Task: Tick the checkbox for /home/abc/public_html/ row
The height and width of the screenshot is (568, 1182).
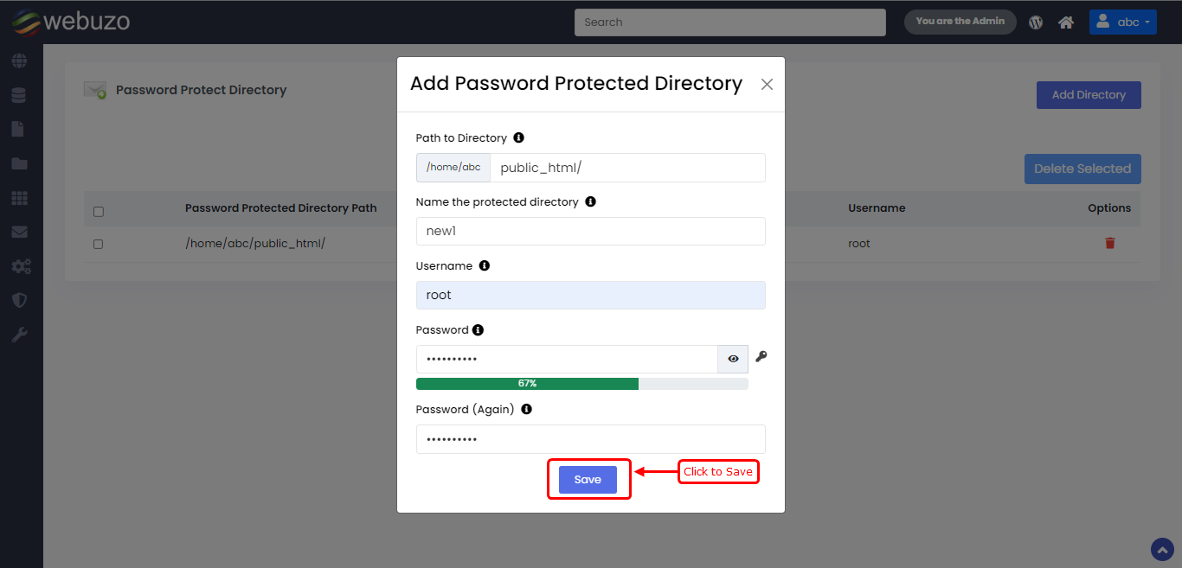Action: [x=99, y=245]
